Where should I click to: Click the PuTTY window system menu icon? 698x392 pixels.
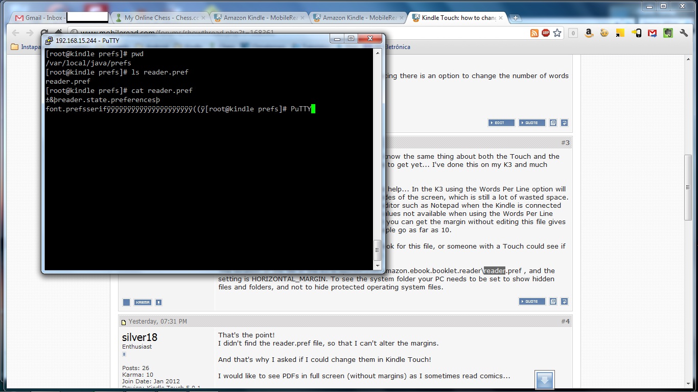click(x=49, y=40)
